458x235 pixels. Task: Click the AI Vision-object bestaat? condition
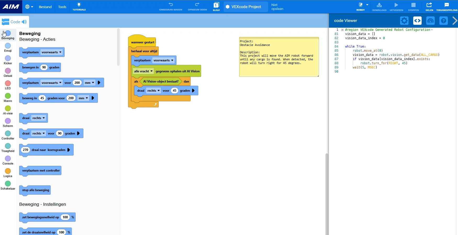tap(161, 81)
